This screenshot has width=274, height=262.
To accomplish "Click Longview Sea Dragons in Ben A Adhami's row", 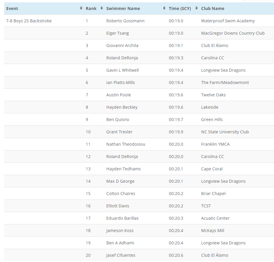I will coord(223,243).
